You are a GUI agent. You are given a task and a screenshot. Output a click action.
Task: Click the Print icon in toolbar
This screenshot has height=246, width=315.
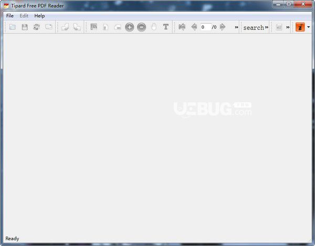37,27
